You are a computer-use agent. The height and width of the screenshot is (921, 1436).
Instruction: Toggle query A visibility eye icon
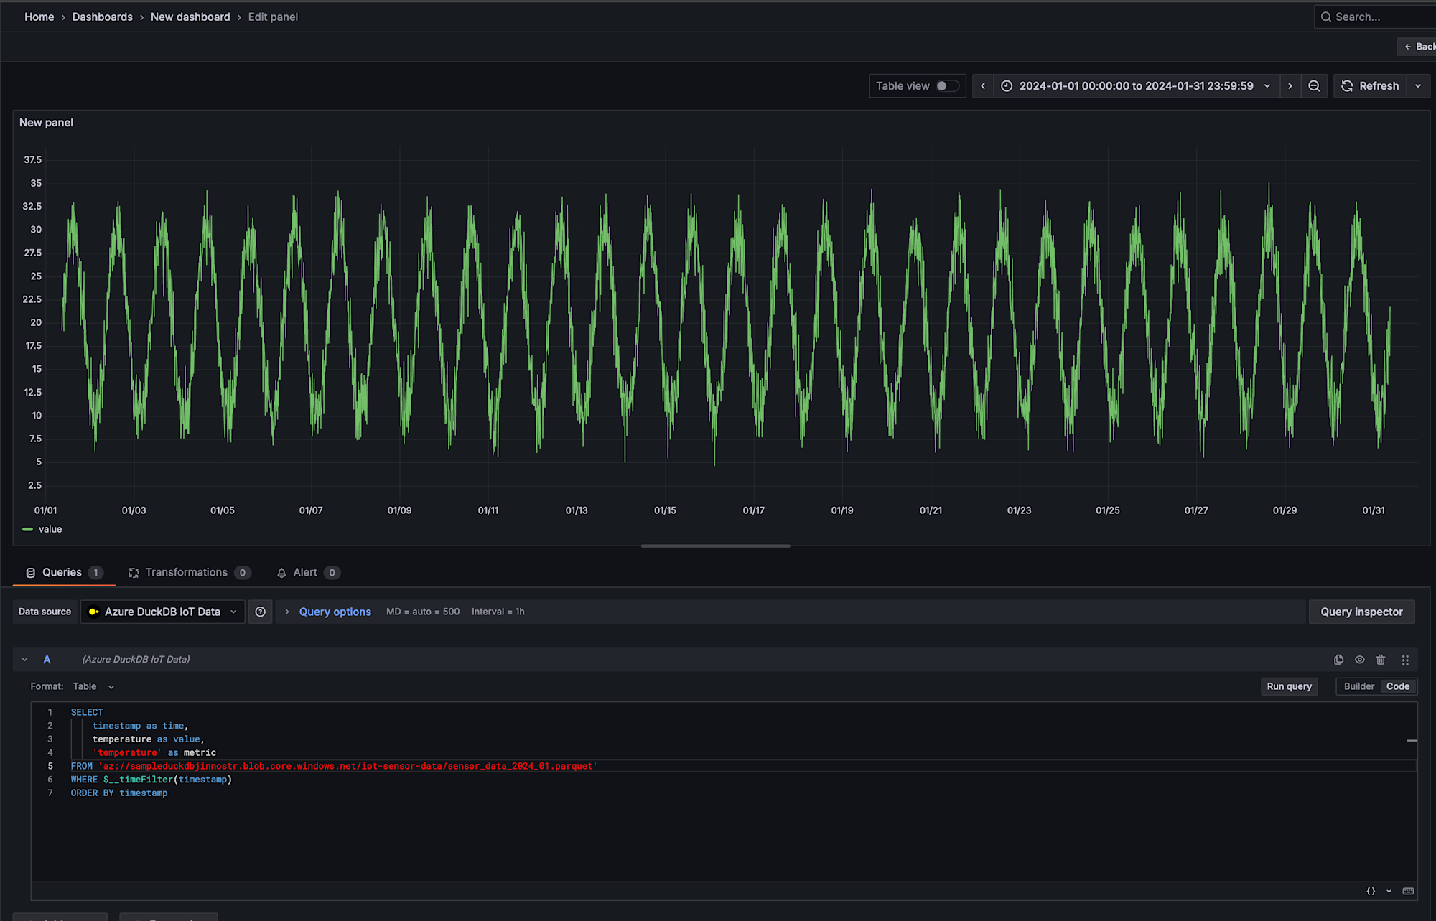1360,660
